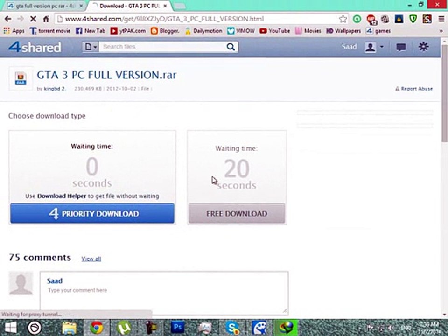Click the red S extension icon
The width and height of the screenshot is (448, 336).
point(427,19)
